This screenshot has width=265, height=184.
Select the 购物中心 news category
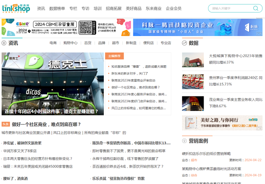(71, 43)
